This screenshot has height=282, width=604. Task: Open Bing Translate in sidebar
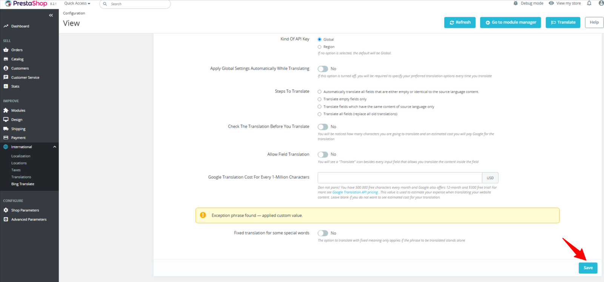click(x=23, y=184)
